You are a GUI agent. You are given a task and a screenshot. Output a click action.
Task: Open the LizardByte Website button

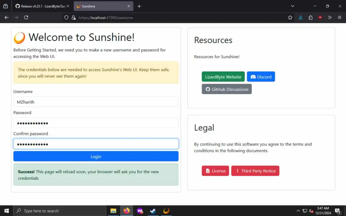(x=223, y=77)
